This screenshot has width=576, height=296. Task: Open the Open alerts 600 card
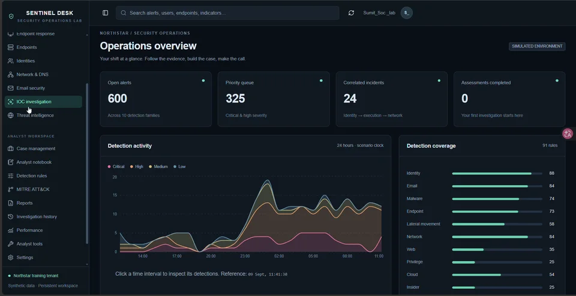point(156,99)
